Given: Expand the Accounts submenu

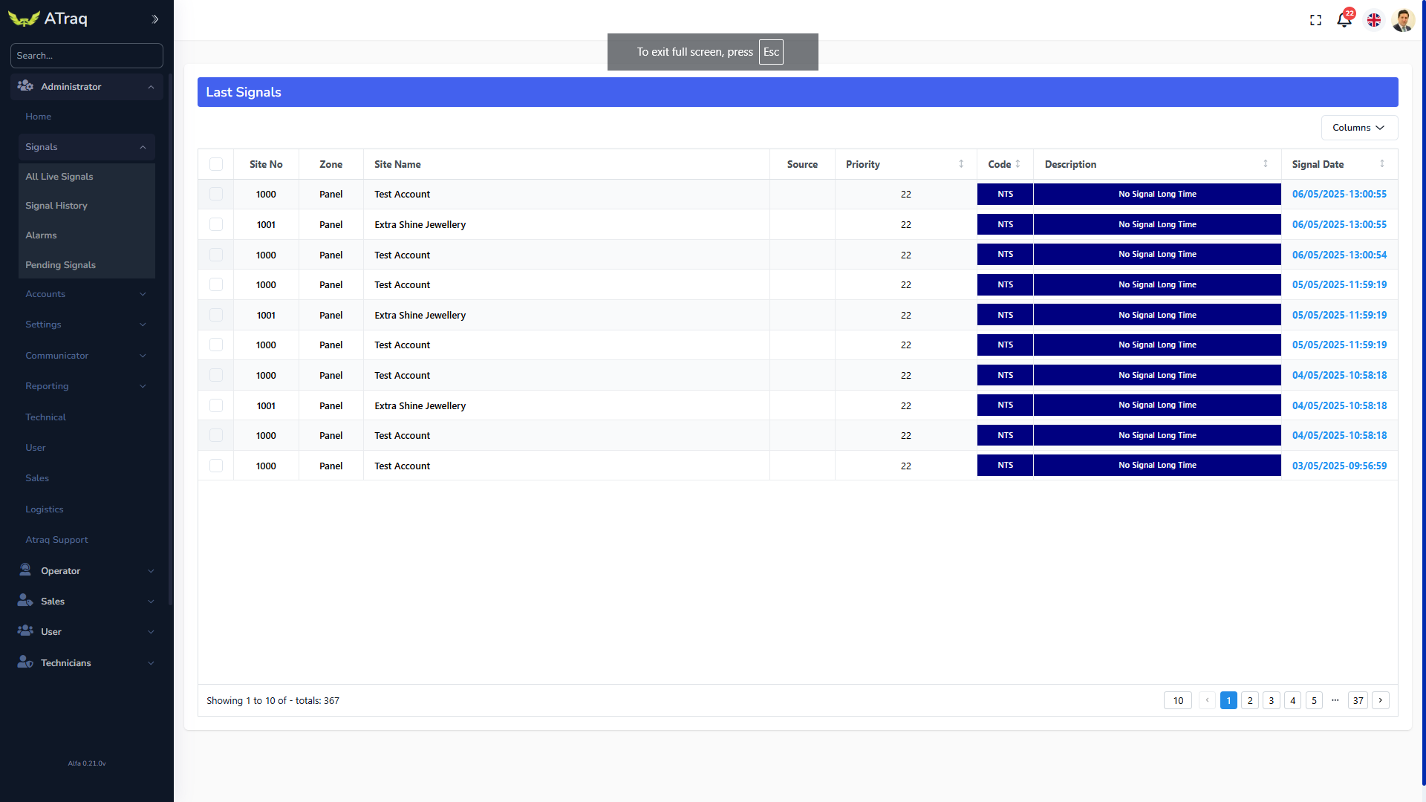Looking at the screenshot, I should [86, 294].
